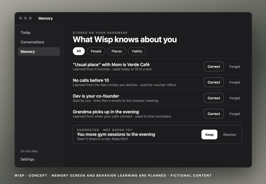
Task: Click "Suggested · Not saved yet" label
Action: pyautogui.click(x=105, y=130)
